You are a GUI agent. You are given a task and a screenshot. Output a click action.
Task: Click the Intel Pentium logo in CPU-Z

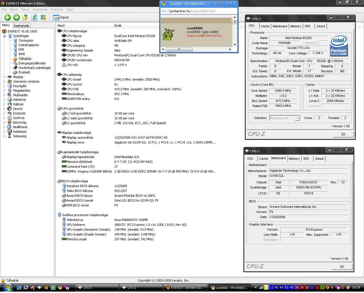click(x=339, y=46)
